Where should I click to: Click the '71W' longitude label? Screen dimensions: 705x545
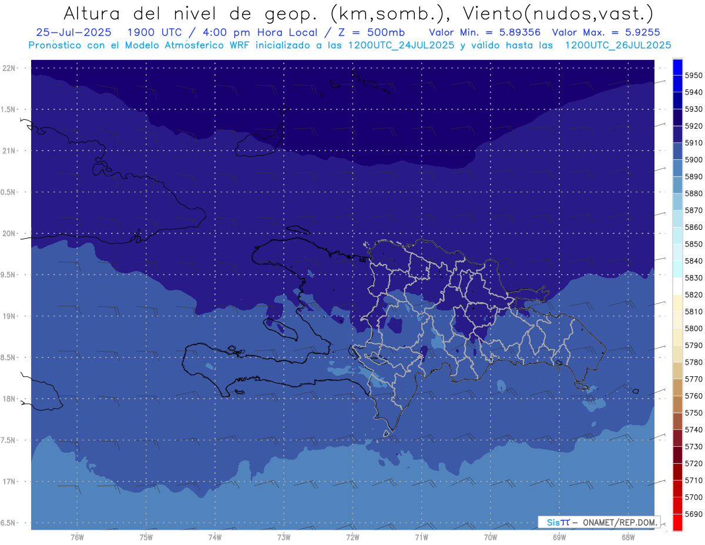point(421,537)
